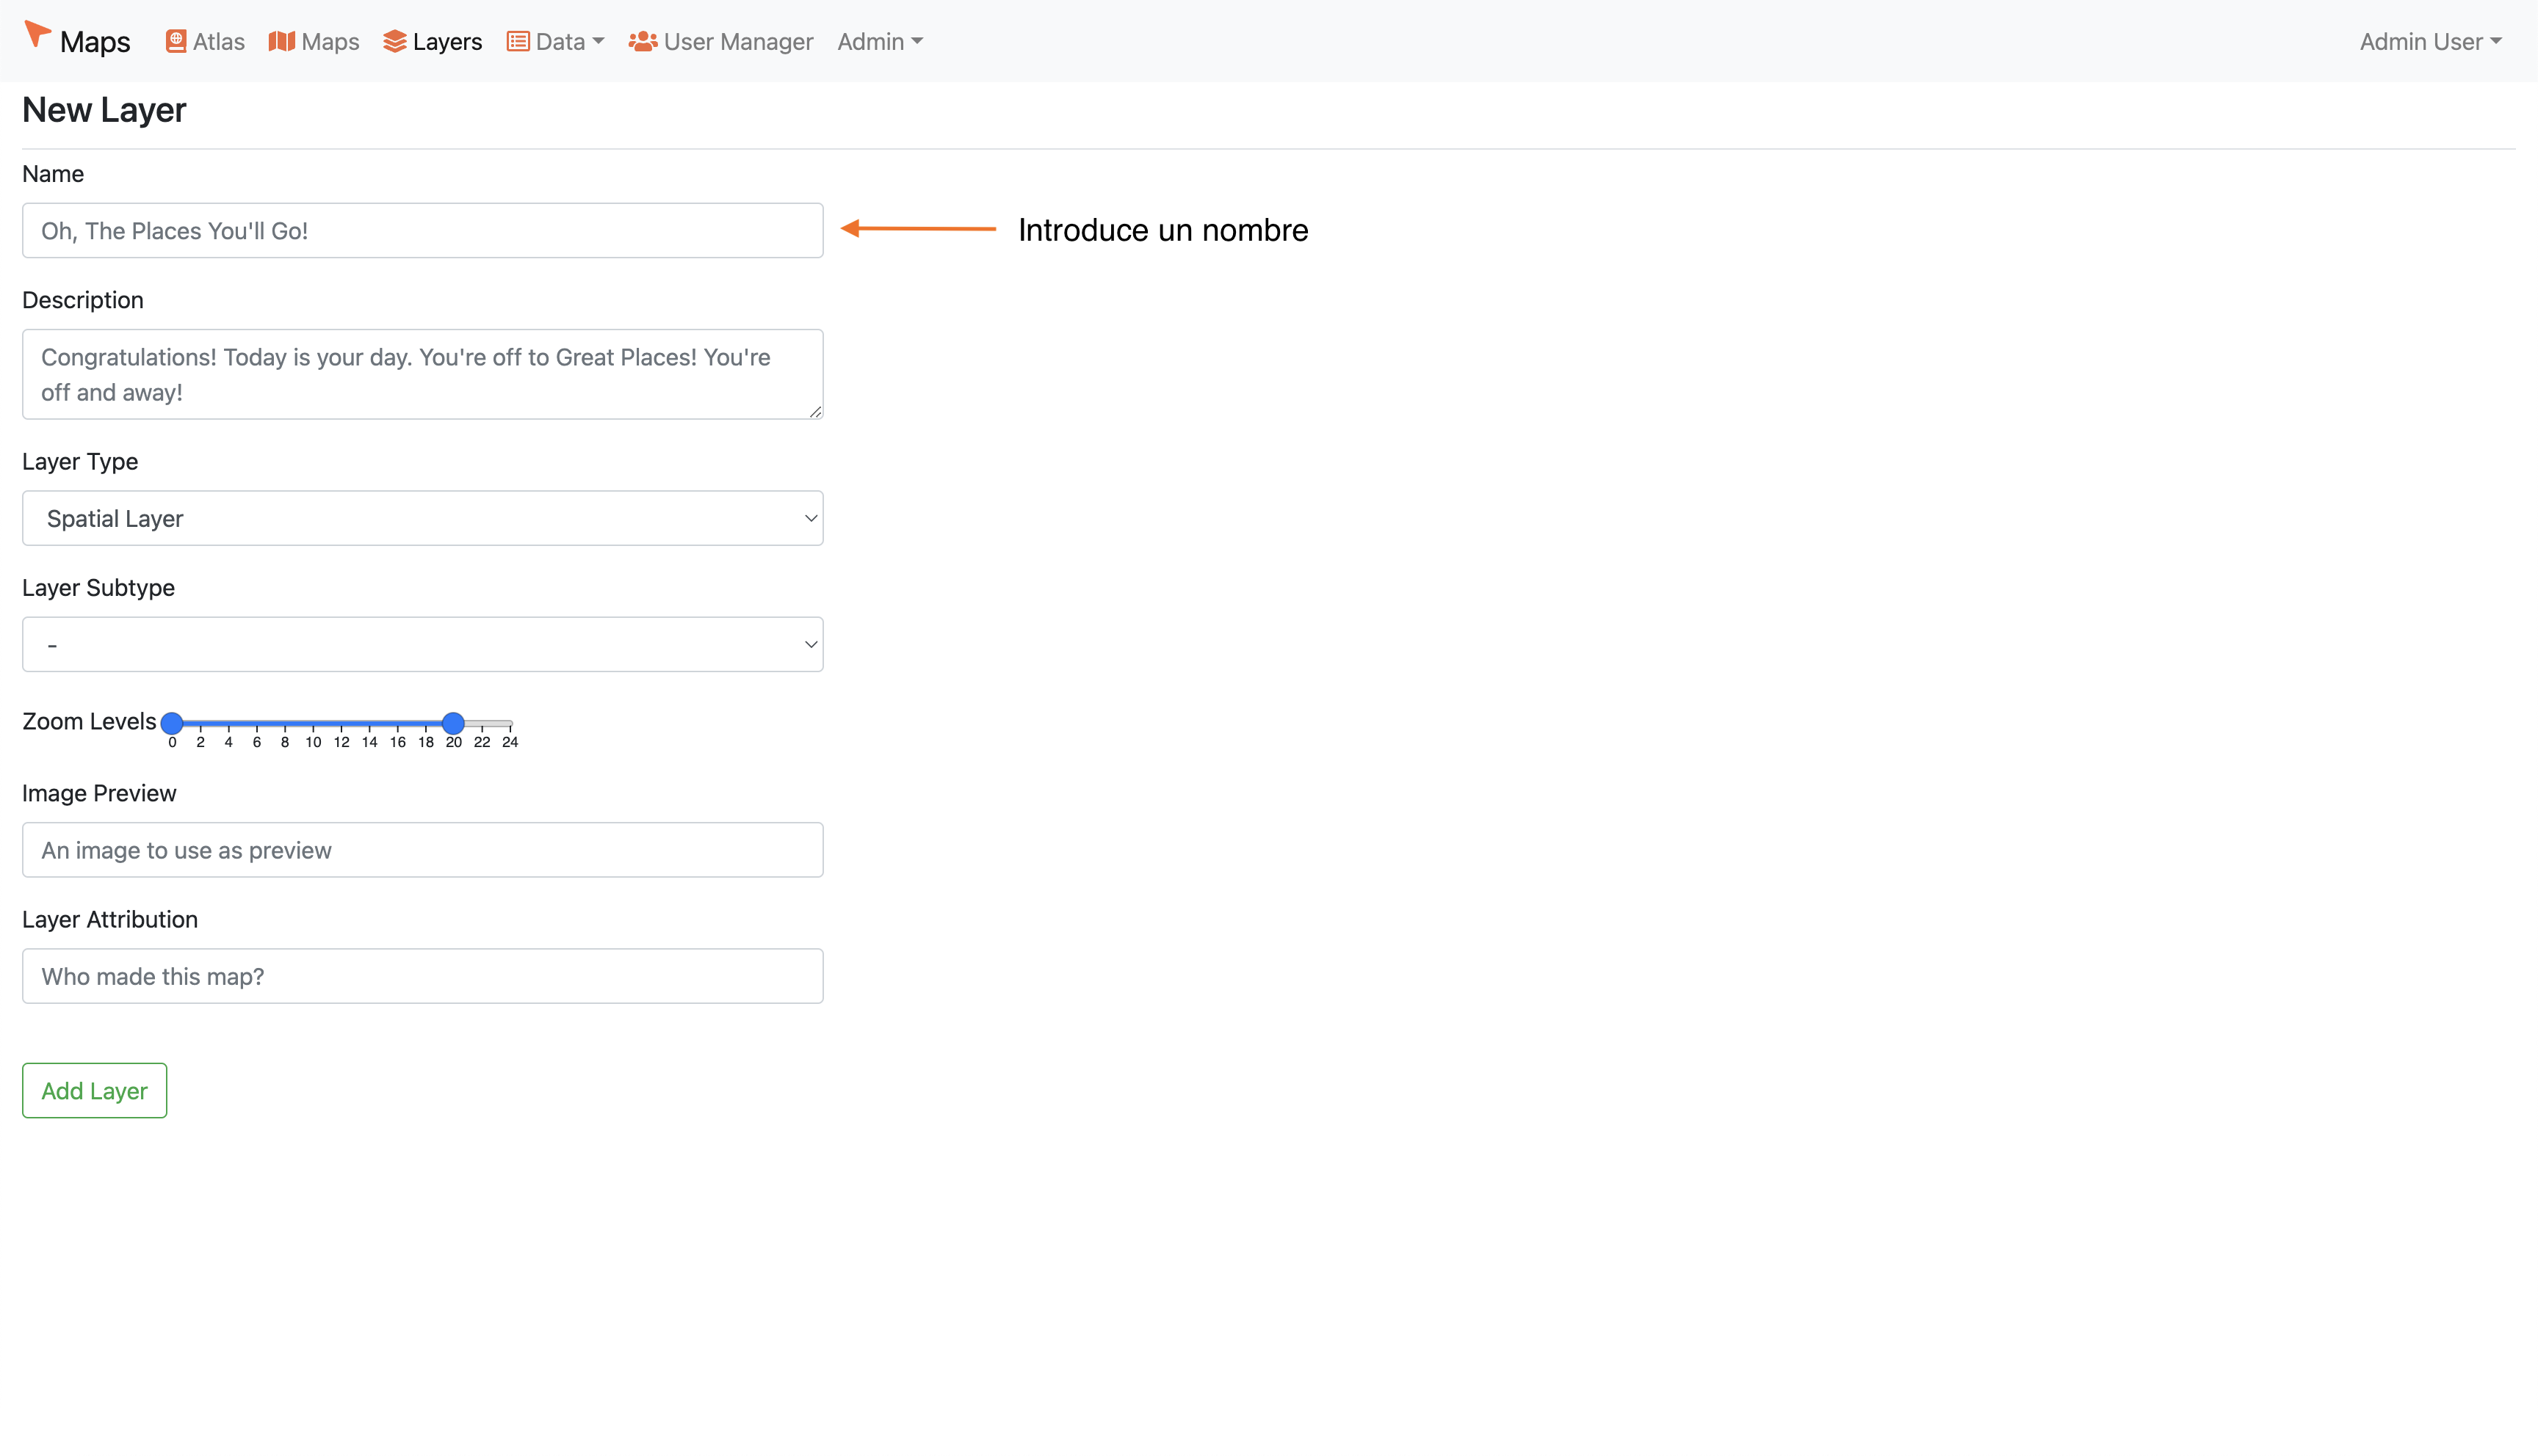Image resolution: width=2538 pixels, height=1456 pixels.
Task: Click the folded map icon beside Maps
Action: click(282, 41)
